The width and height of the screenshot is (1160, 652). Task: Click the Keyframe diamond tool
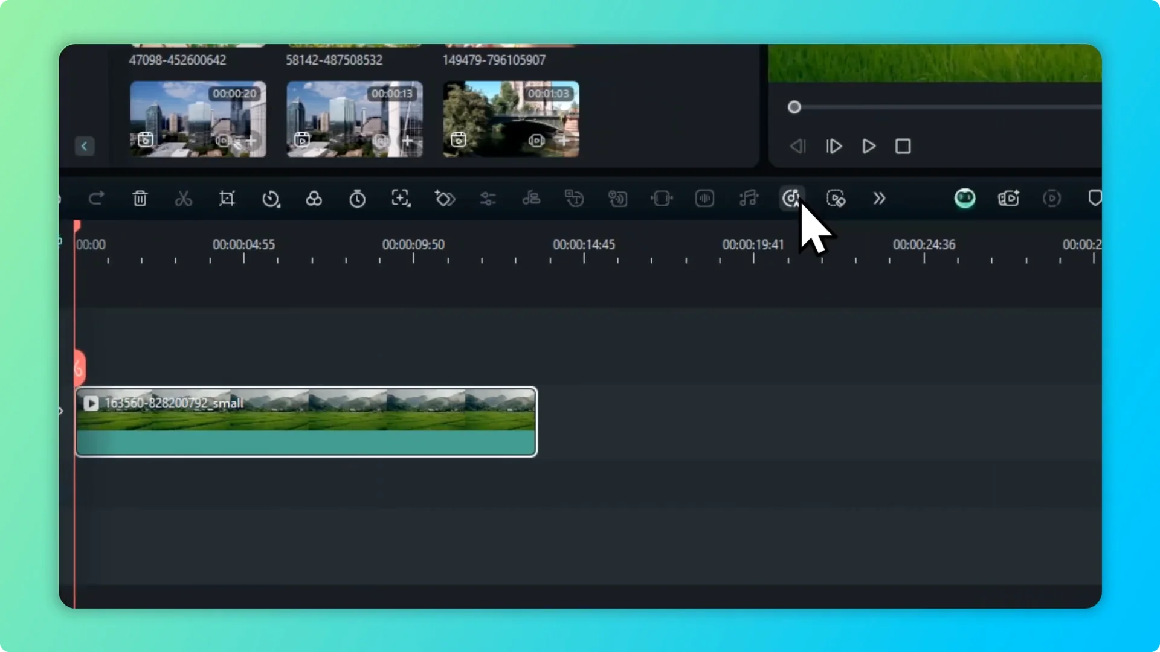(445, 198)
